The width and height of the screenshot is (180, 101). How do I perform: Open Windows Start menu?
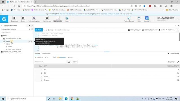3,98
